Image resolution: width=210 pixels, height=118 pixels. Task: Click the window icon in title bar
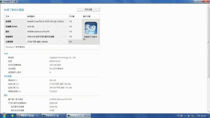coord(1,1)
